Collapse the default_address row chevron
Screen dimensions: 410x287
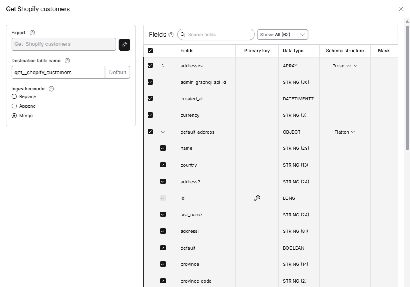(x=163, y=132)
